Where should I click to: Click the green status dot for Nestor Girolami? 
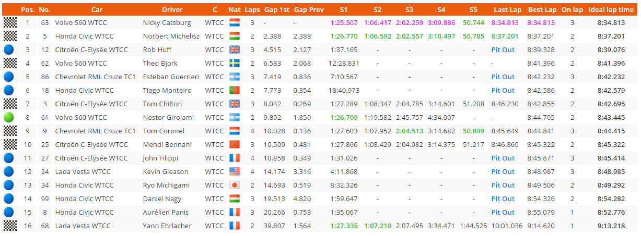click(x=9, y=117)
